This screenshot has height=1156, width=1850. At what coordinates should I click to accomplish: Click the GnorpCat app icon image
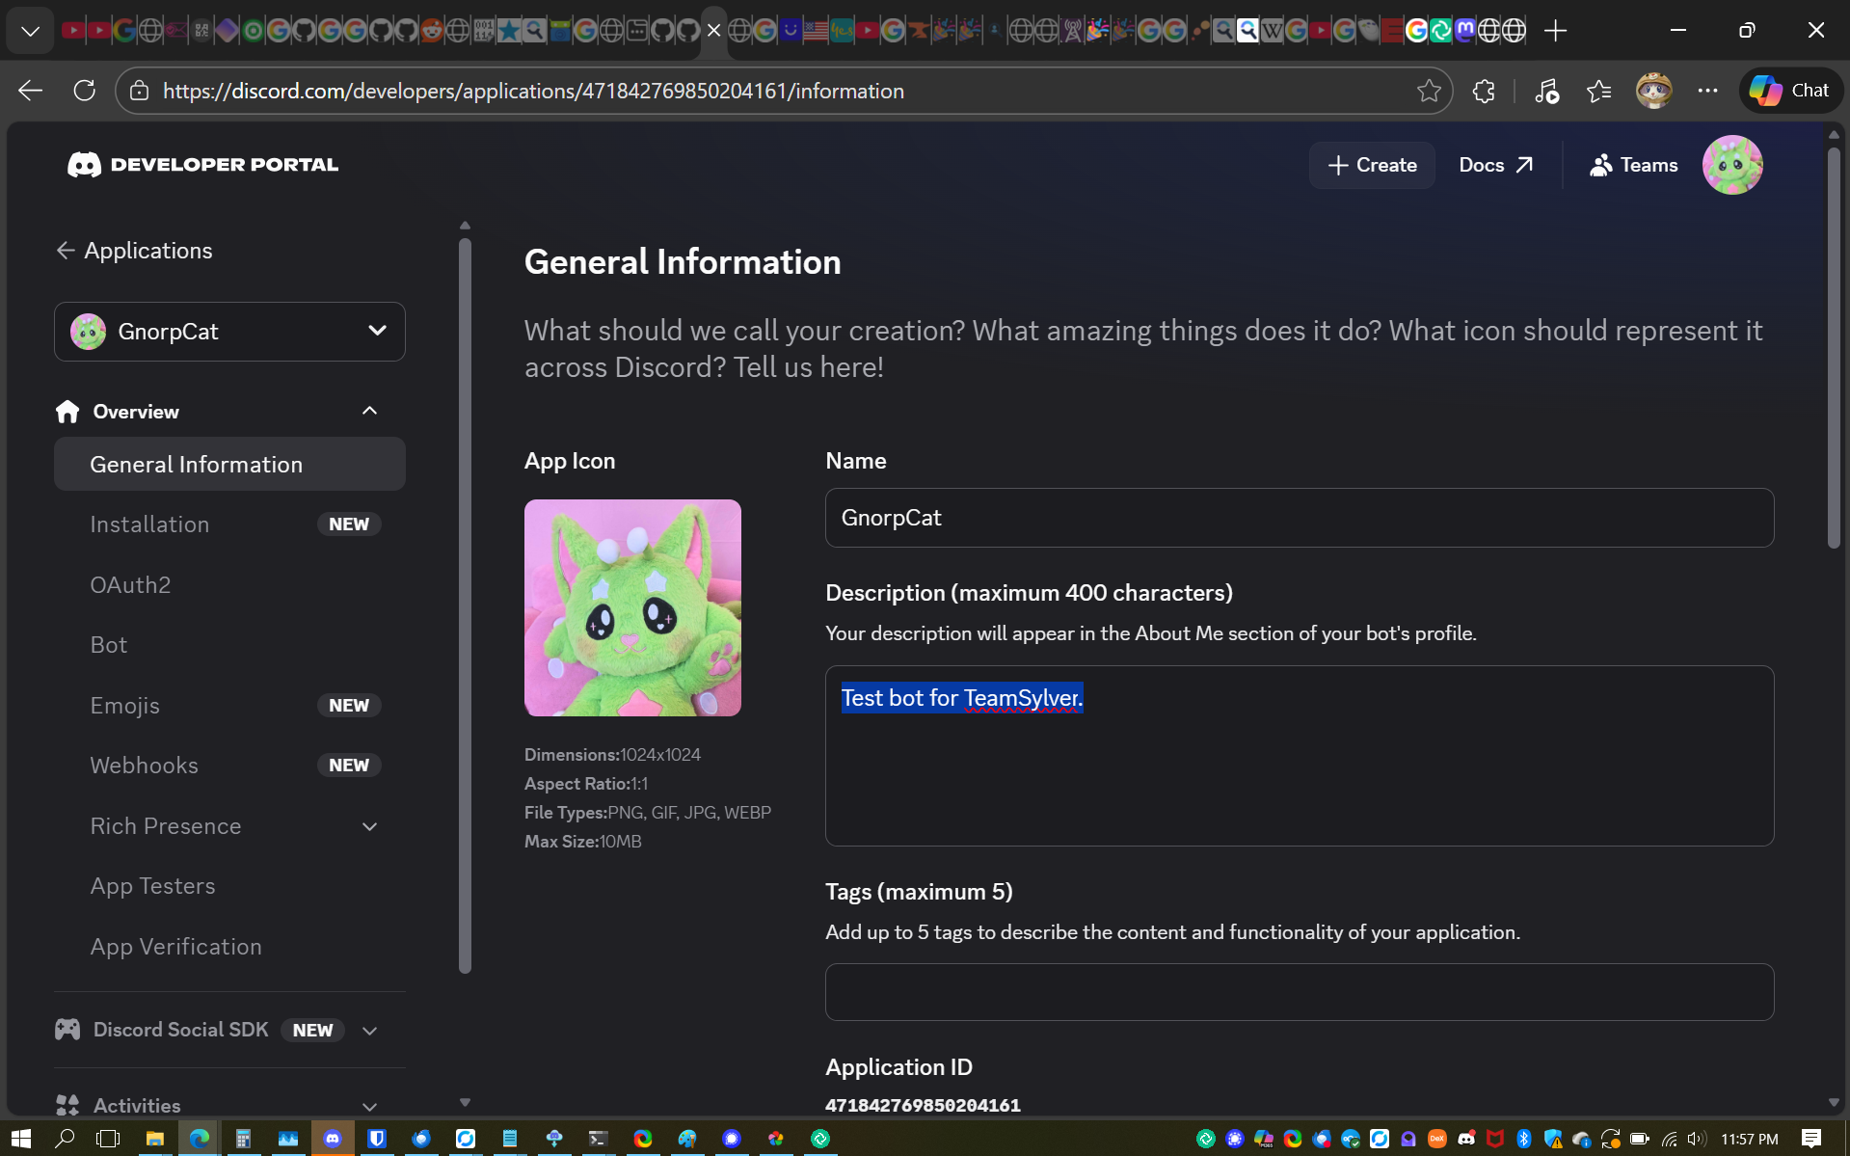click(632, 607)
